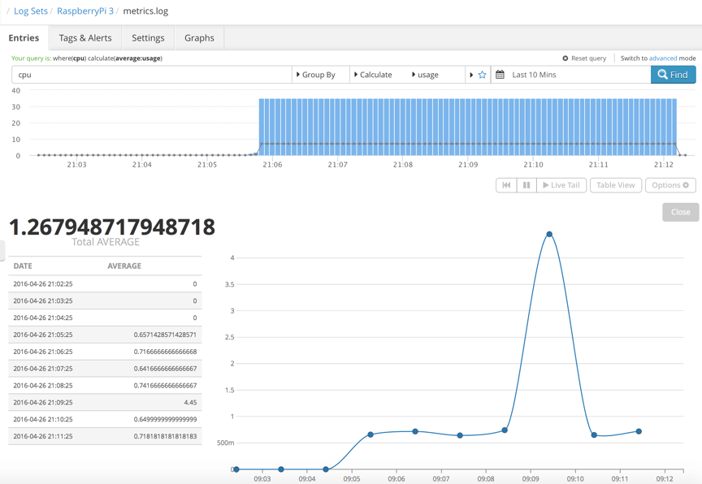Pause the log stream
Image resolution: width=702 pixels, height=484 pixels.
point(526,185)
